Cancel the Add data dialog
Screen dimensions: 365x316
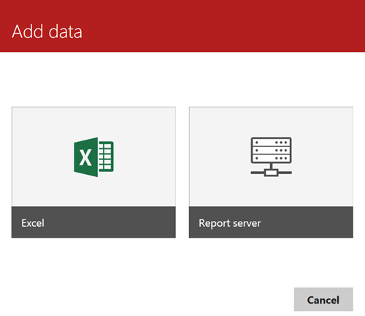point(323,299)
